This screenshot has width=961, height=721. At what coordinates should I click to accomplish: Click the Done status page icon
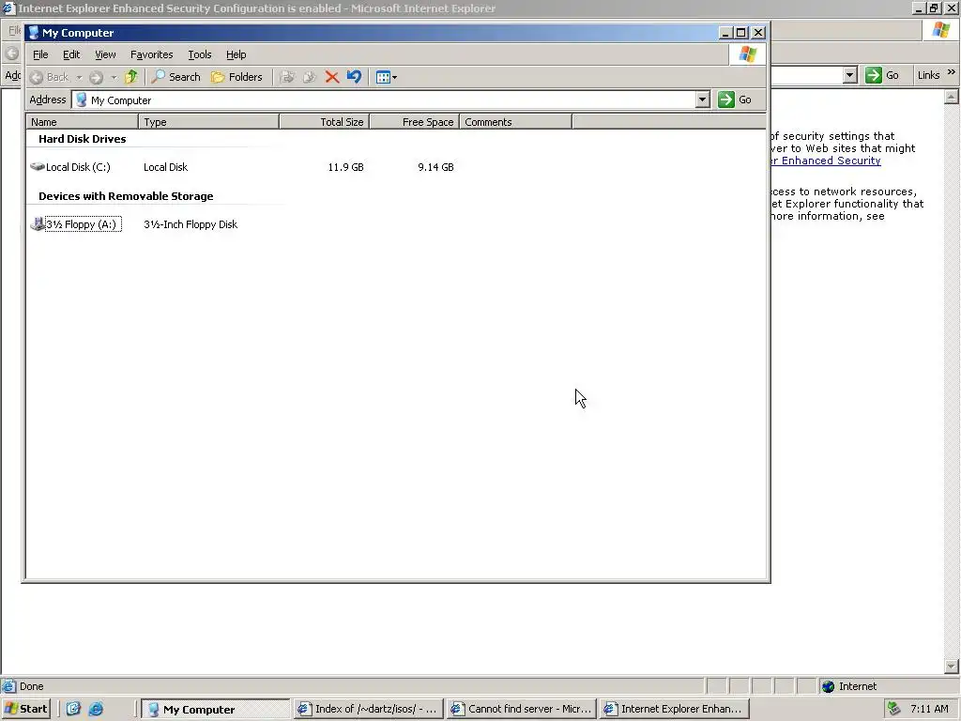point(8,686)
